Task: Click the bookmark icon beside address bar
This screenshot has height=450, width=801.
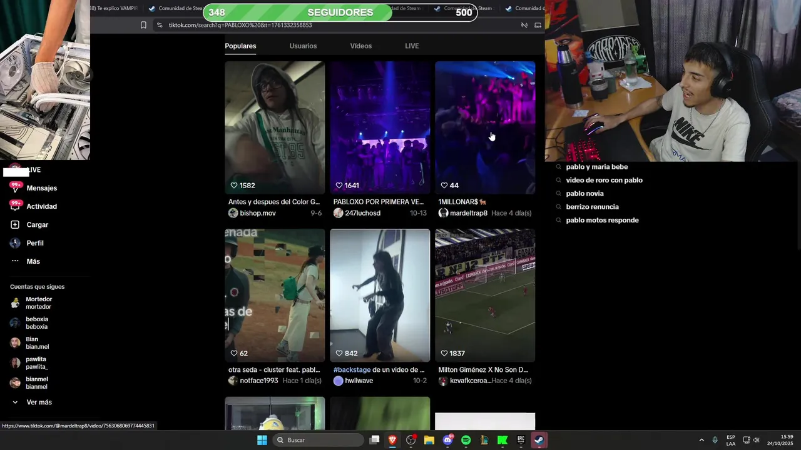Action: (143, 25)
